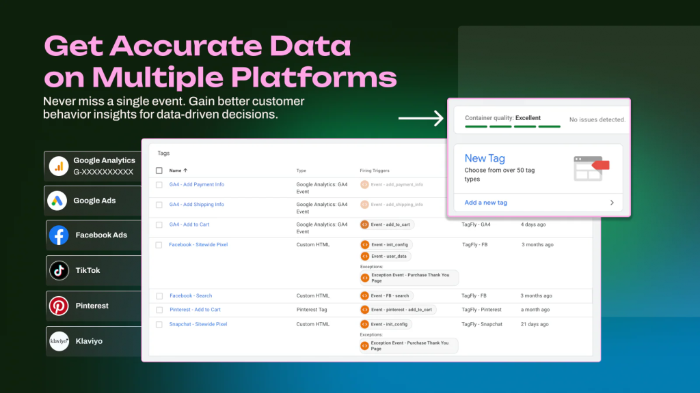Click the 'a month ago' cell
Screen dimensions: 700x393
click(535, 310)
